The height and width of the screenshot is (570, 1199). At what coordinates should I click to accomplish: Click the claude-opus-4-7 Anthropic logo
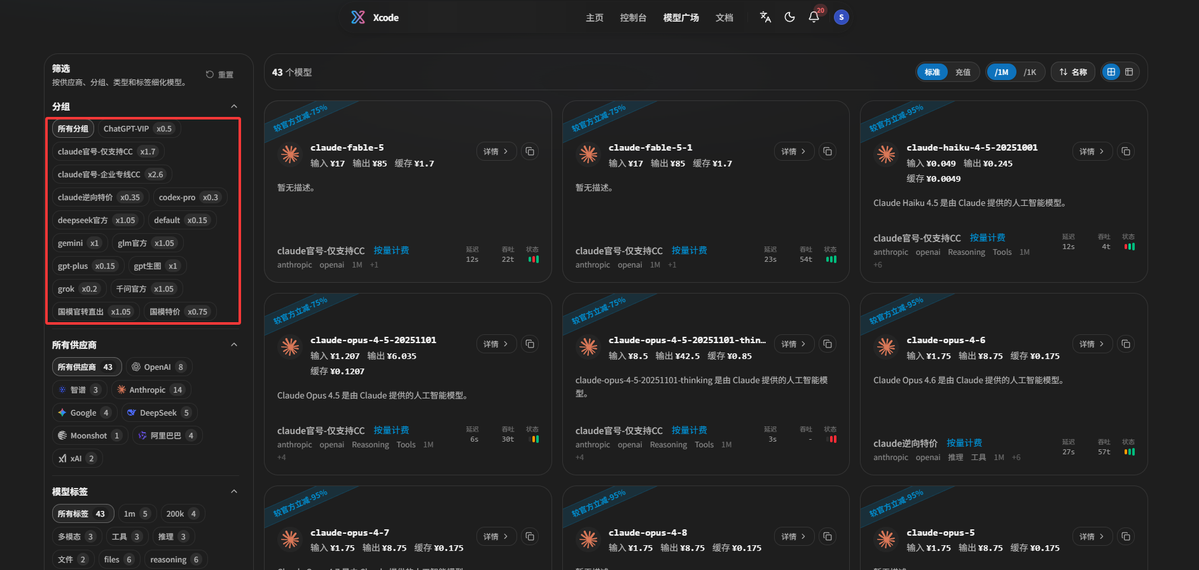(290, 539)
